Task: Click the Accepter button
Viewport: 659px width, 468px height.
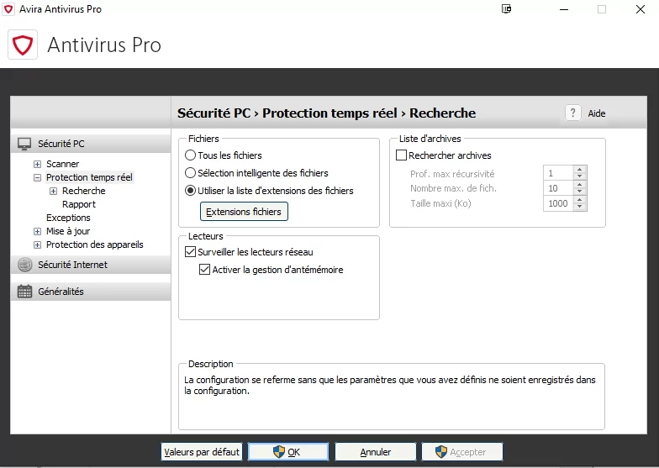Action: (462, 452)
